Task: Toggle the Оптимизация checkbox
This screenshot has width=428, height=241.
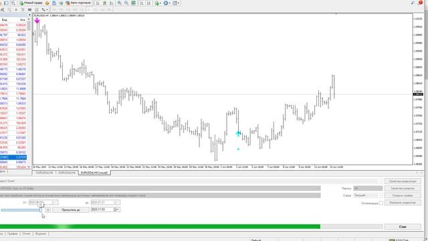Action: 381,203
